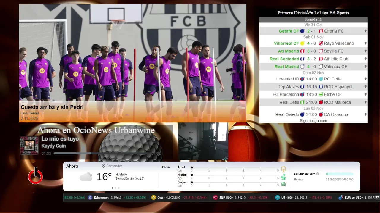Select the third weather card pagination dot
Viewport: 380px width, 213px height.
click(119, 188)
